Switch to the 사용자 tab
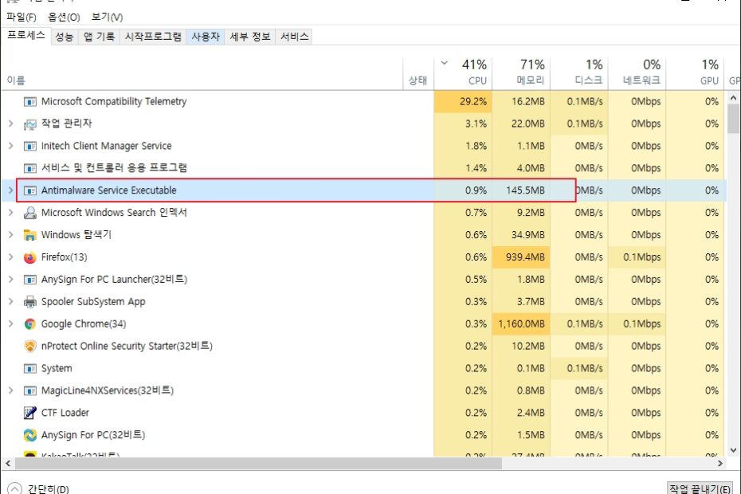Image resolution: width=741 pixels, height=494 pixels. coord(206,37)
